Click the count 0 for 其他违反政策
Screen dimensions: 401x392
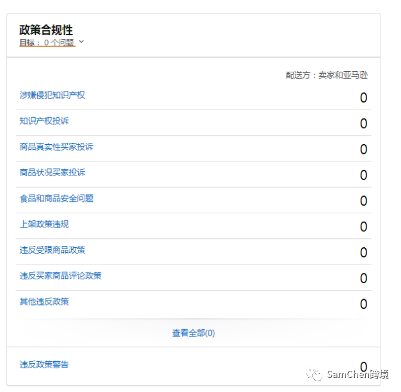coord(363,304)
